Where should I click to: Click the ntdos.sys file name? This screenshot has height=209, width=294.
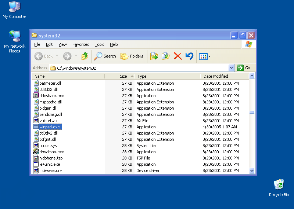point(48,146)
